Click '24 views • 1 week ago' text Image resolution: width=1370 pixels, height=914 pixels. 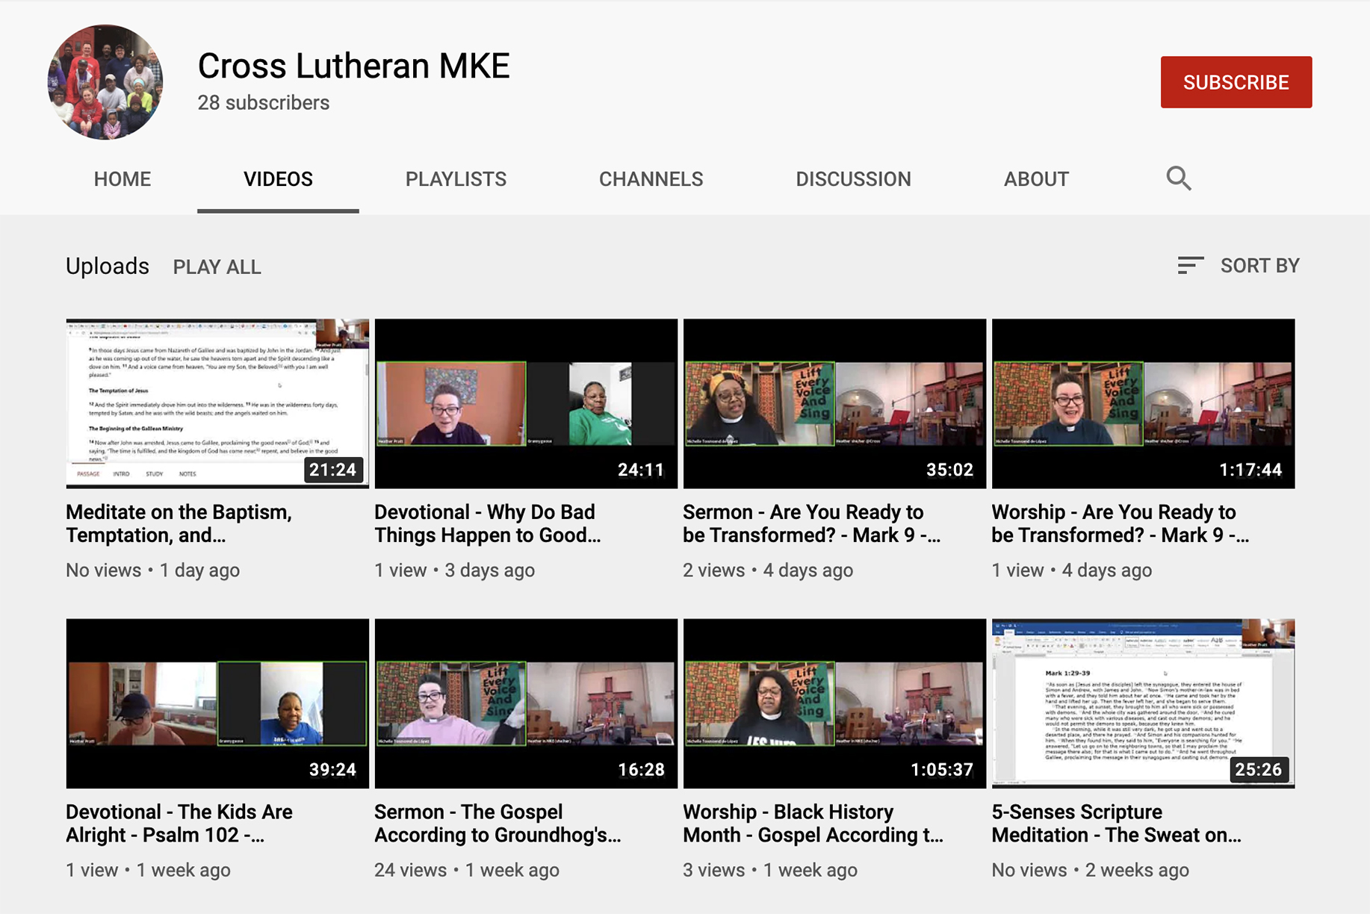(467, 870)
